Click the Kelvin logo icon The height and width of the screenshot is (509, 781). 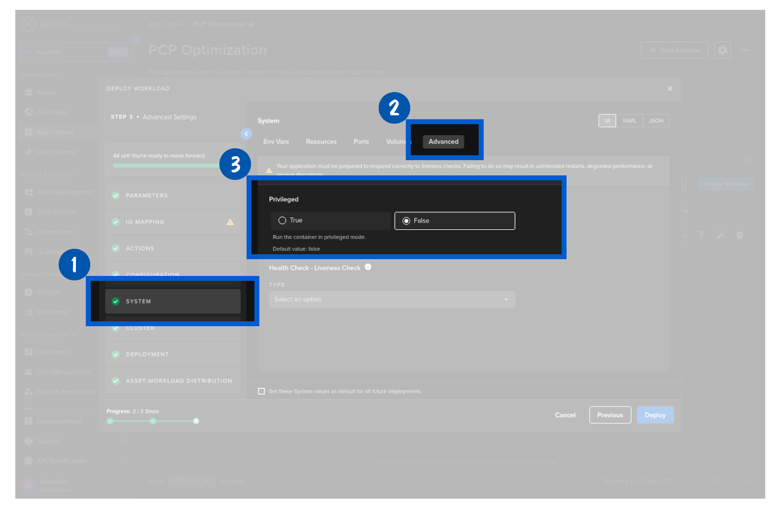(x=29, y=24)
